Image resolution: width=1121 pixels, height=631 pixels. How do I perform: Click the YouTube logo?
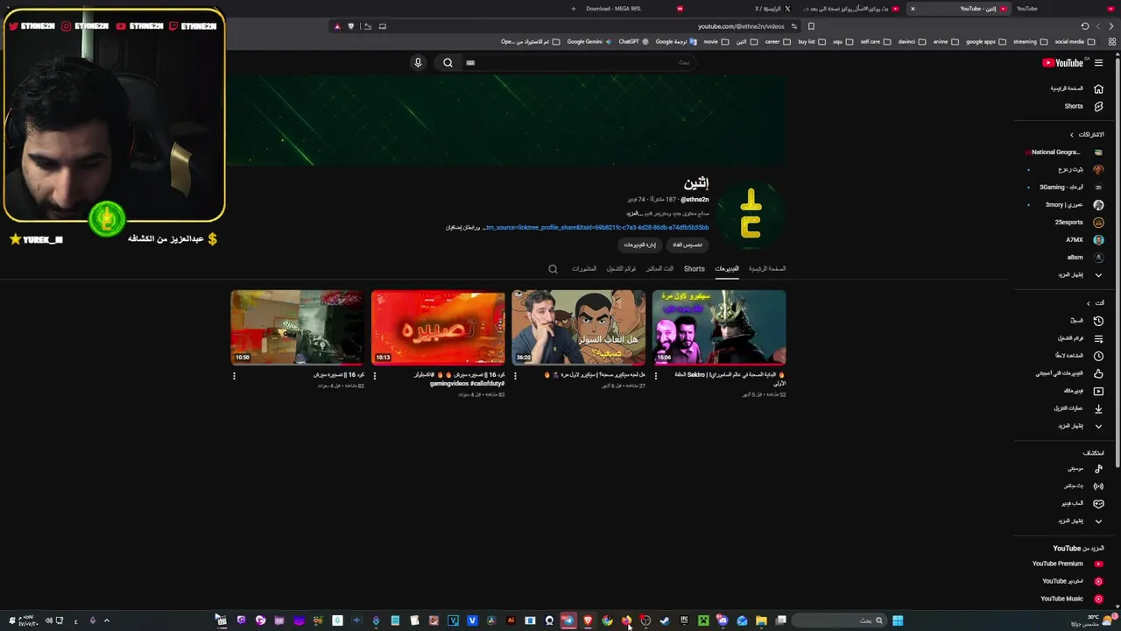click(x=1062, y=62)
